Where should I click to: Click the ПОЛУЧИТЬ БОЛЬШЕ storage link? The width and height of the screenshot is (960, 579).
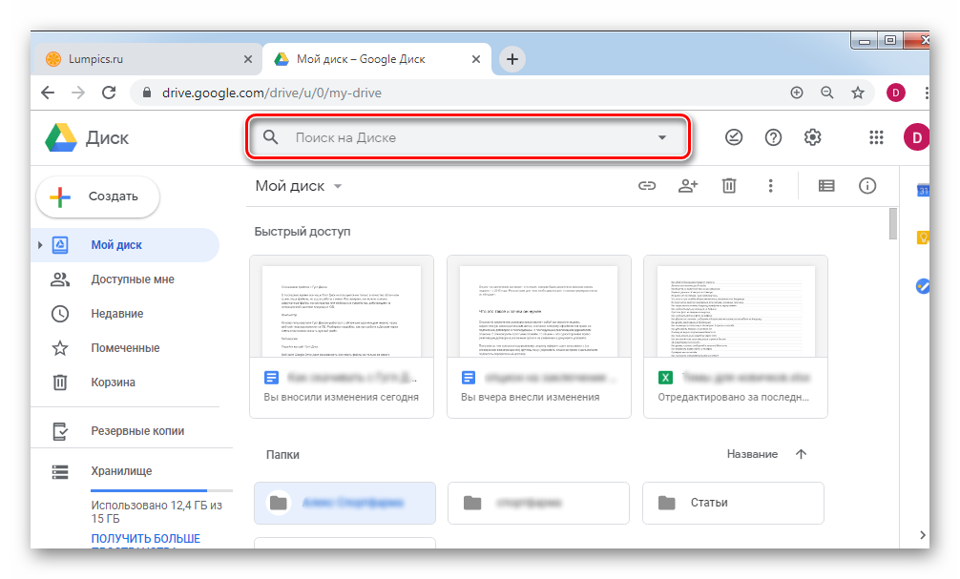coord(145,540)
